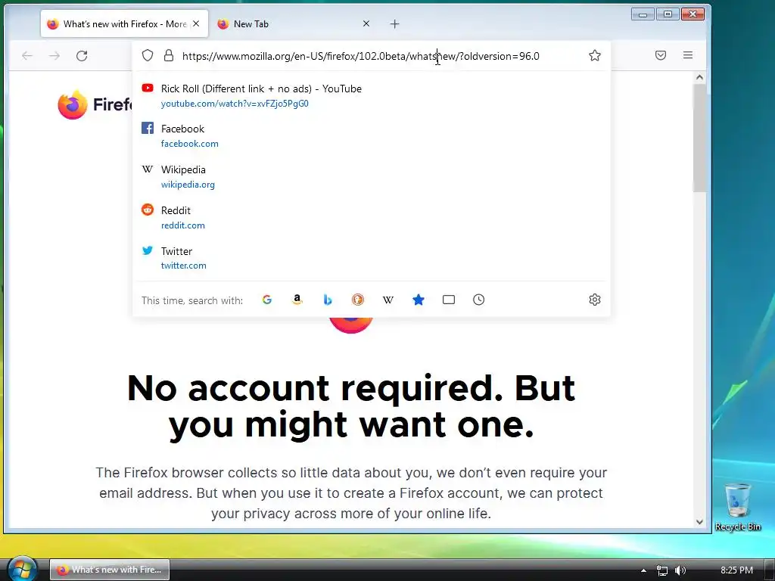Click the Firefox logo on the page
This screenshot has width=775, height=581.
click(x=95, y=104)
